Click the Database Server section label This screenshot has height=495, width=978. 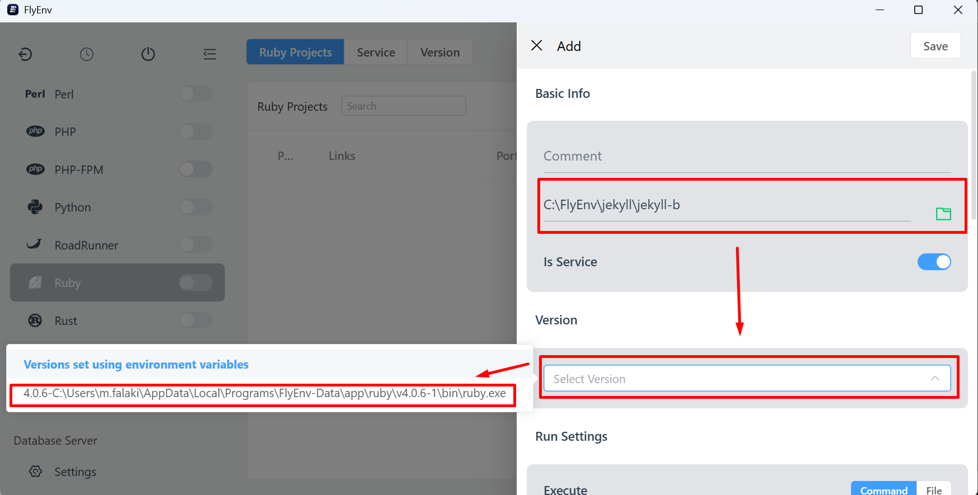[x=55, y=441]
